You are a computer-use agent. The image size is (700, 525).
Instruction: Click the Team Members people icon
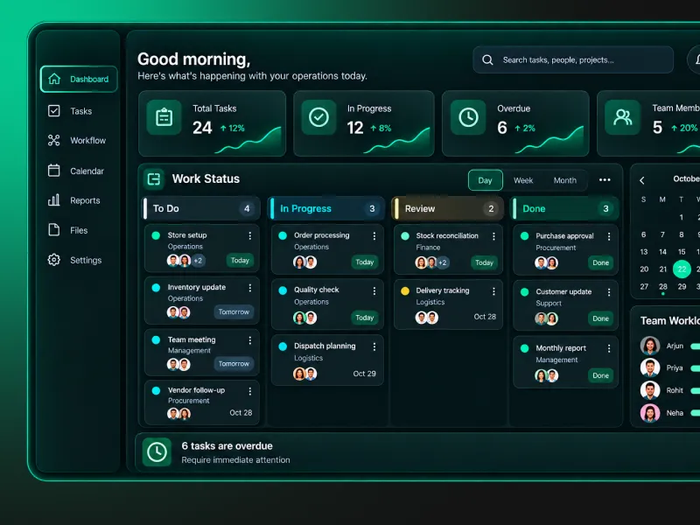(623, 117)
